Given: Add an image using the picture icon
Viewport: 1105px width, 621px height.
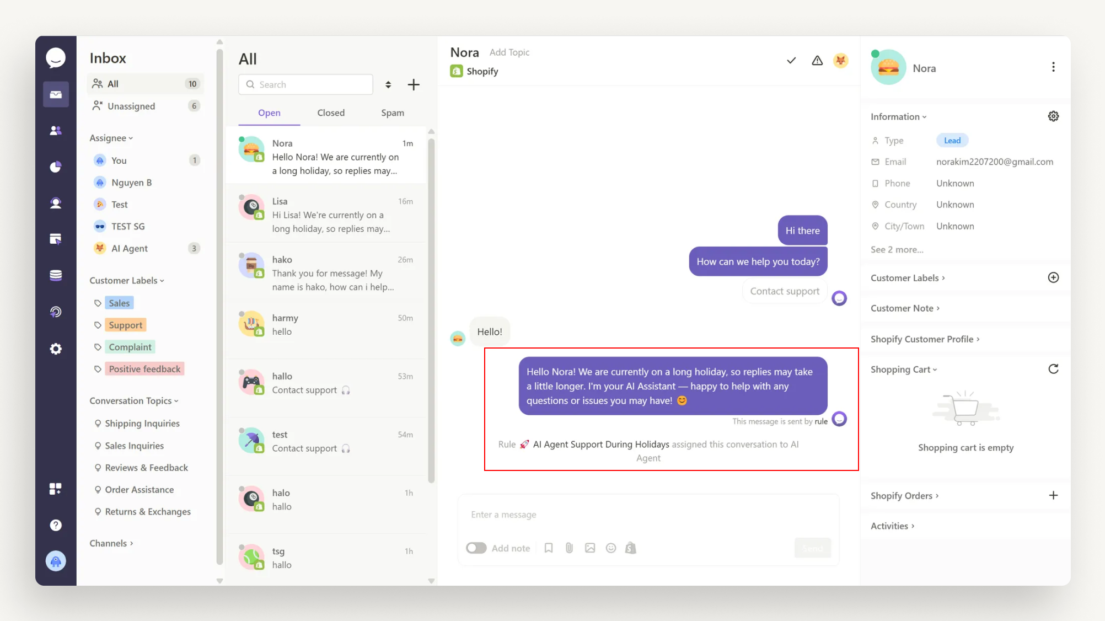Looking at the screenshot, I should pyautogui.click(x=590, y=548).
